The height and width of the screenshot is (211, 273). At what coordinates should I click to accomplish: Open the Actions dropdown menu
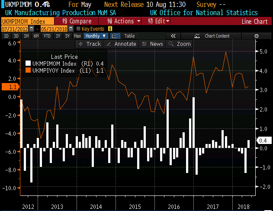(x=120, y=21)
